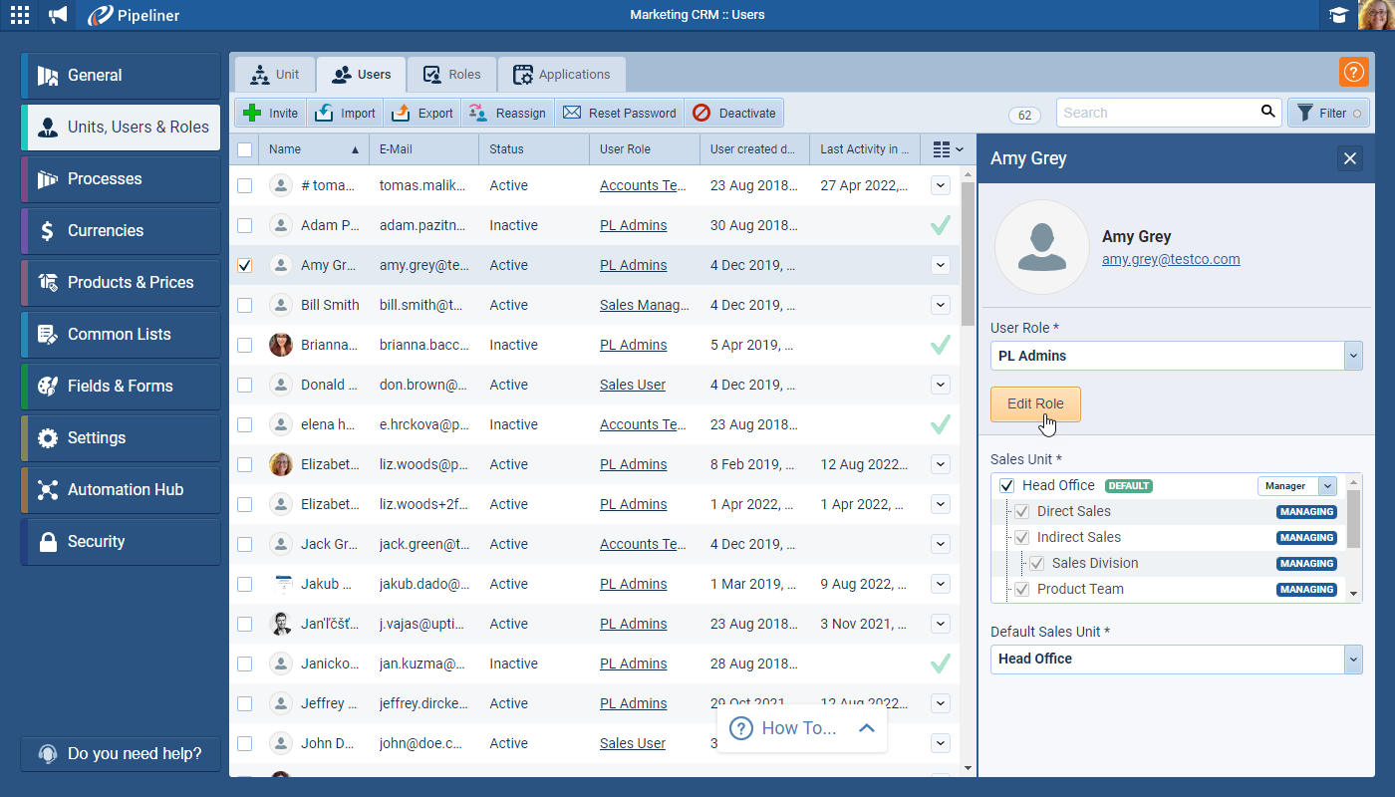This screenshot has height=797, width=1395.
Task: Open the app launcher grid icon
Action: (20, 15)
